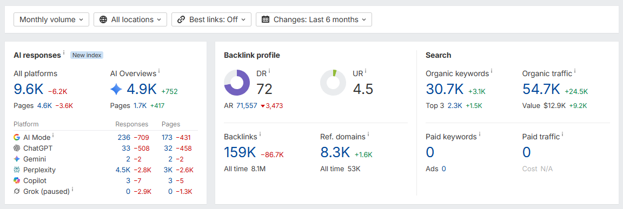
Task: Open All platforms Pages 4.6K link
Action: [x=44, y=105]
